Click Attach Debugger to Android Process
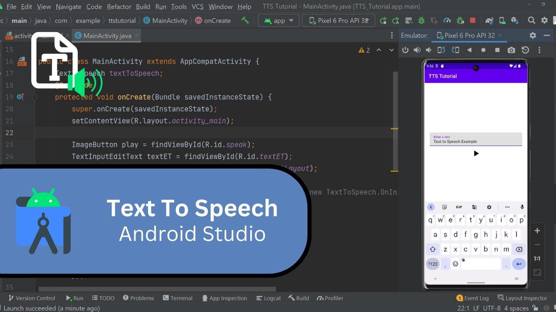Viewport: 556px width, 312px height. coord(460,20)
